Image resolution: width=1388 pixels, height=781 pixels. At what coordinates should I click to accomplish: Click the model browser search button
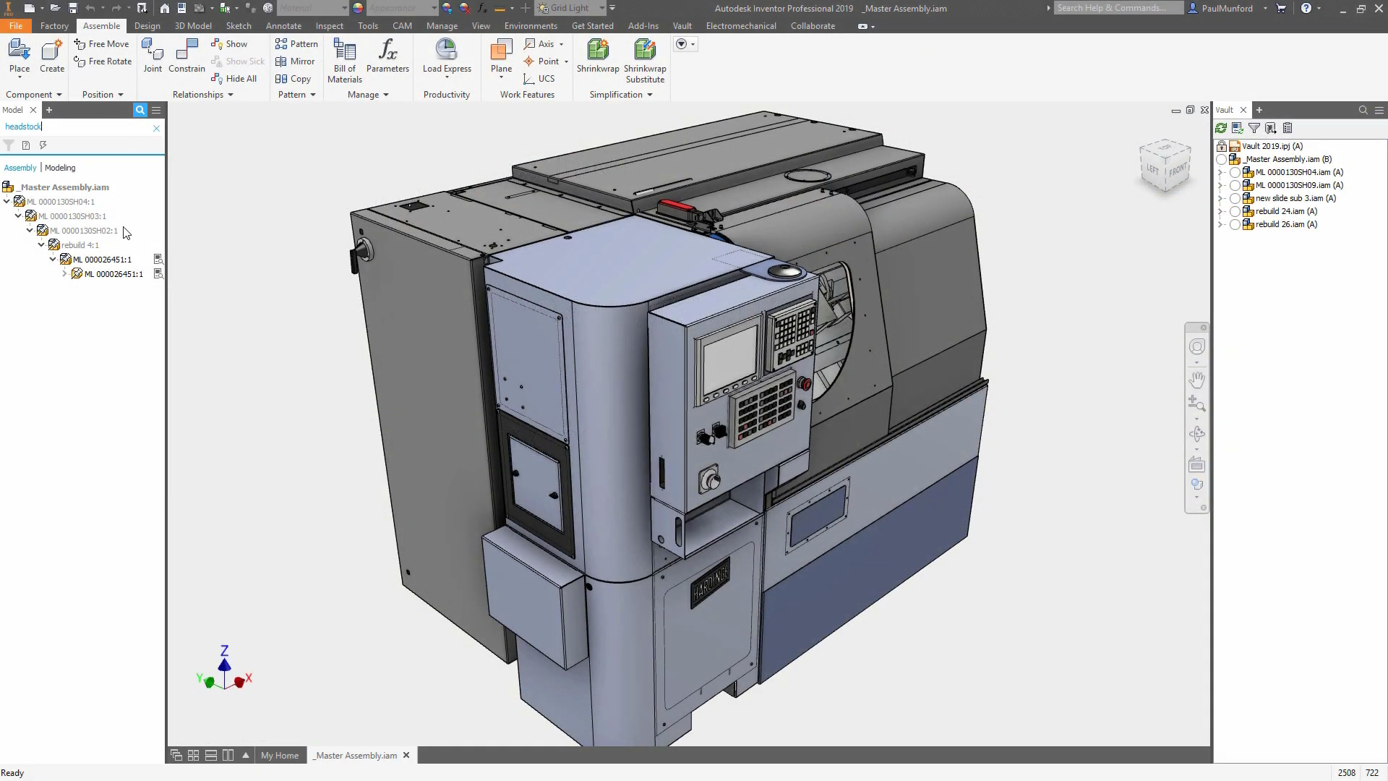pyautogui.click(x=140, y=110)
